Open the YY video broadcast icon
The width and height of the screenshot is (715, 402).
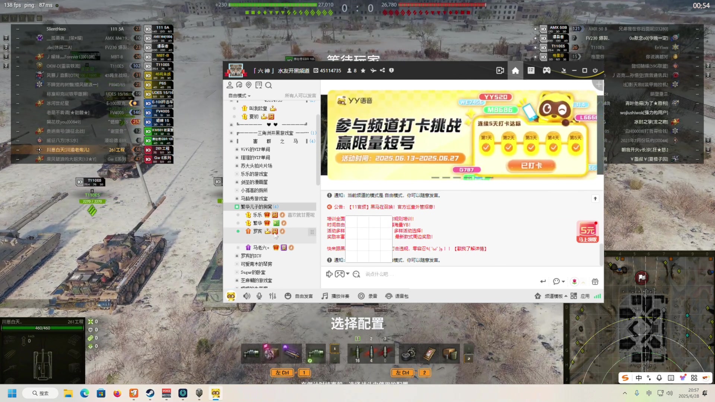click(500, 71)
